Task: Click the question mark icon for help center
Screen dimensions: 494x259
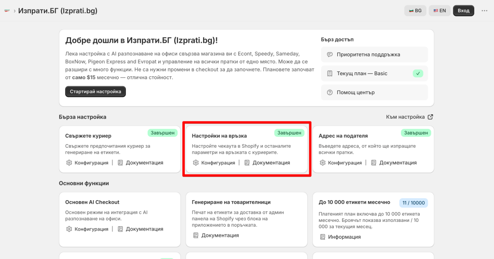Action: [x=329, y=92]
